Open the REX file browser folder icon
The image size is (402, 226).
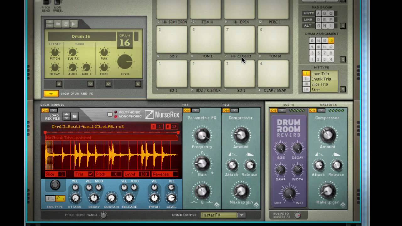(74, 116)
